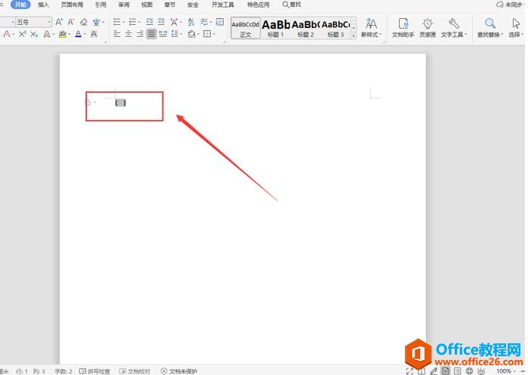
Task: Expand the styles gallery more arrow
Action: click(x=354, y=35)
